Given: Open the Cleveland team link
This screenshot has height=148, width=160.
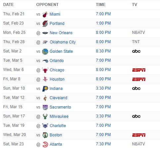Looking at the screenshot, I should [58, 98].
